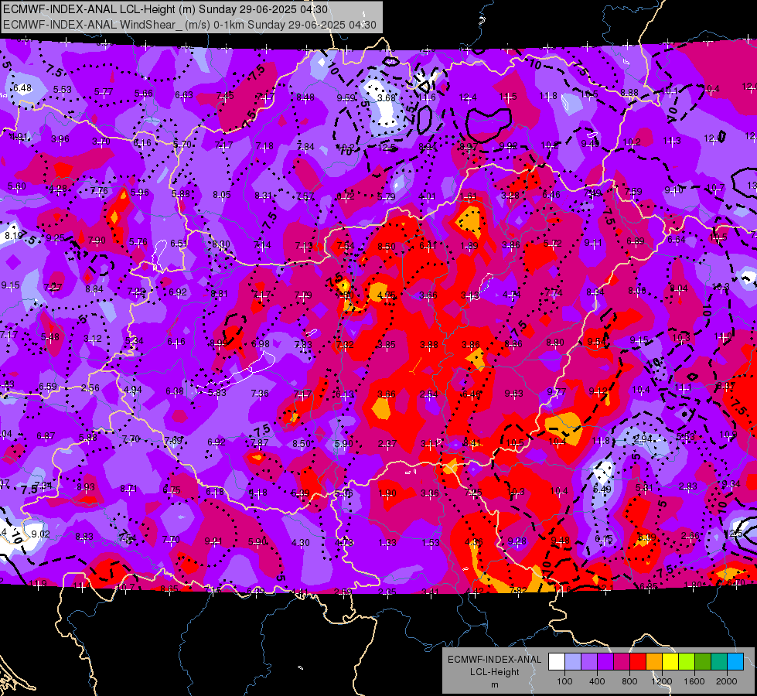Click the wind shear value '9.02'
Screen dimensions: 757x696
[x=40, y=534]
